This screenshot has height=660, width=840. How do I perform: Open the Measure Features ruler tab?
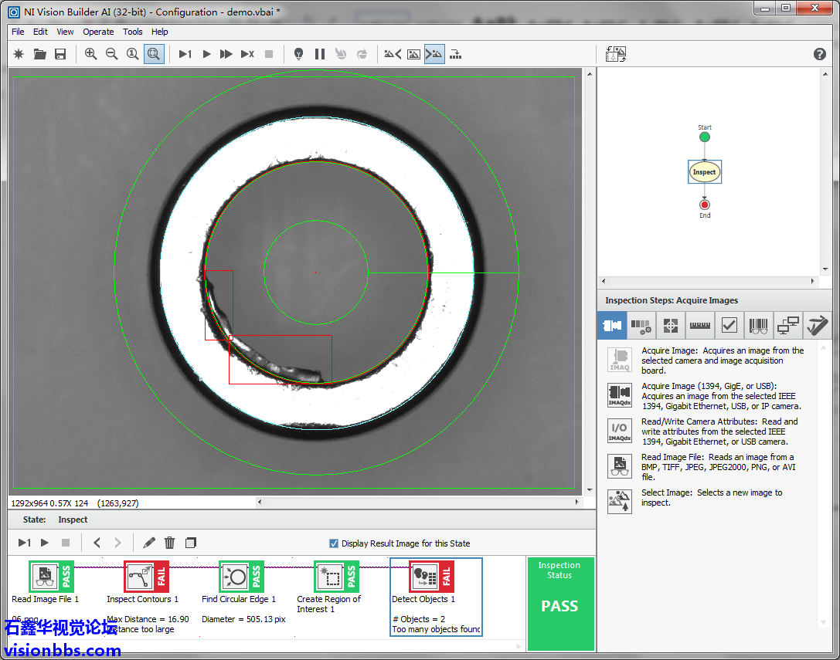pos(699,326)
